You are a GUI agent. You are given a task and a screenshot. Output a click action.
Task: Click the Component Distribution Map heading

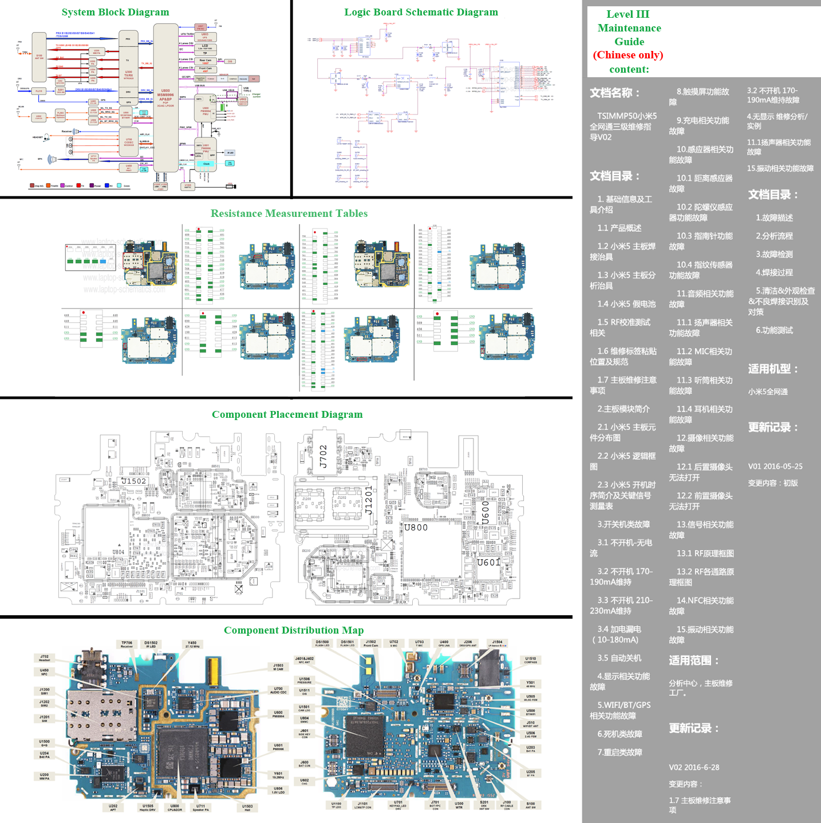(x=294, y=630)
